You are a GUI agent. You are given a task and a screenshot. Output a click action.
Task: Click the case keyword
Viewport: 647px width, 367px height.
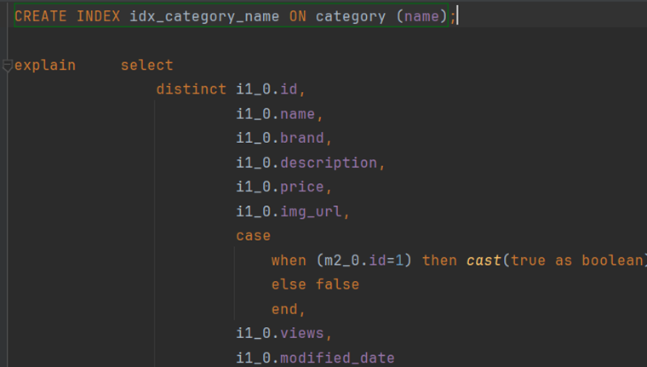point(254,236)
